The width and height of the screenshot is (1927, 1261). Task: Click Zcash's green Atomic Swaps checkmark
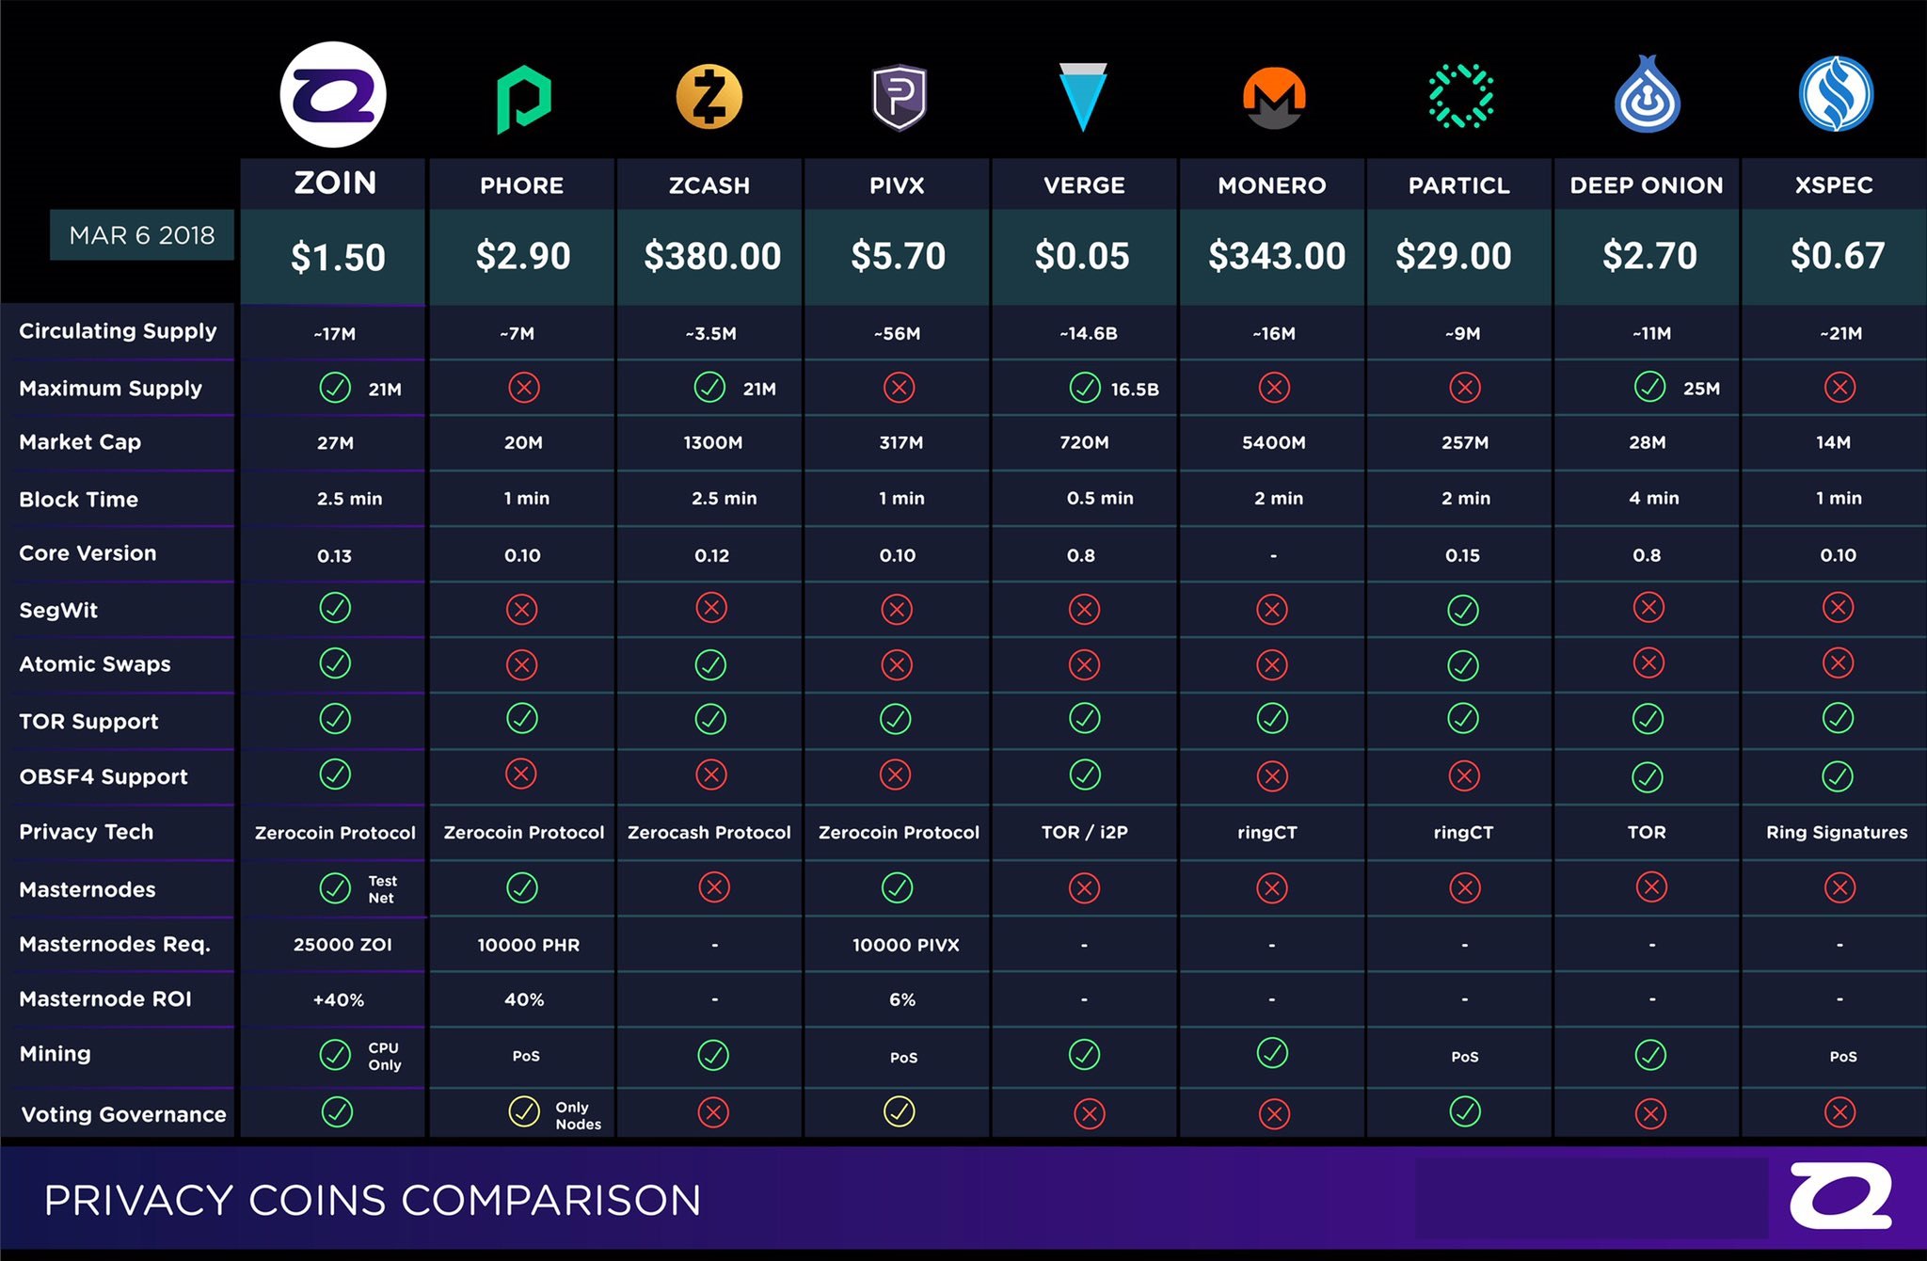tap(710, 664)
